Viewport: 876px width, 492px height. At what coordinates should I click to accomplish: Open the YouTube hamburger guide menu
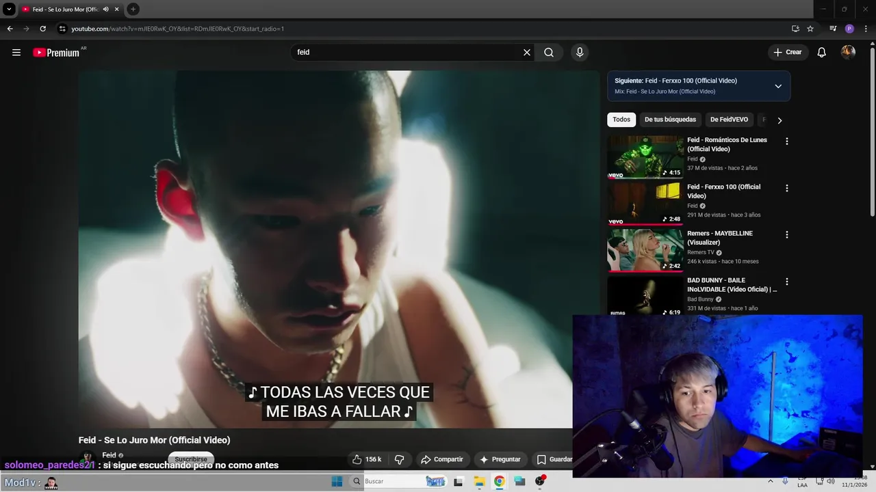click(16, 52)
